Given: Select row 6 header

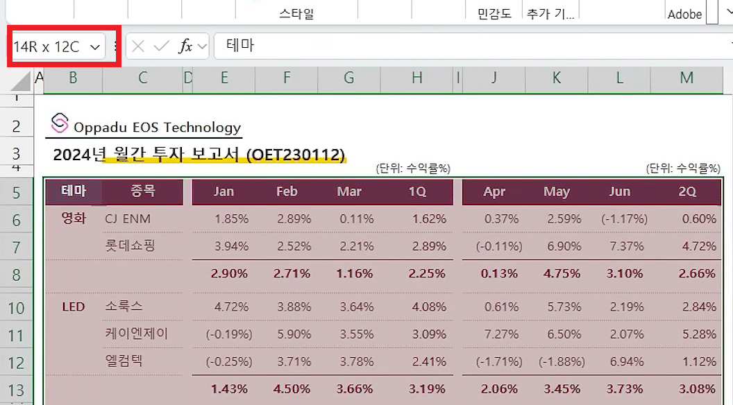Looking at the screenshot, I should coord(17,220).
